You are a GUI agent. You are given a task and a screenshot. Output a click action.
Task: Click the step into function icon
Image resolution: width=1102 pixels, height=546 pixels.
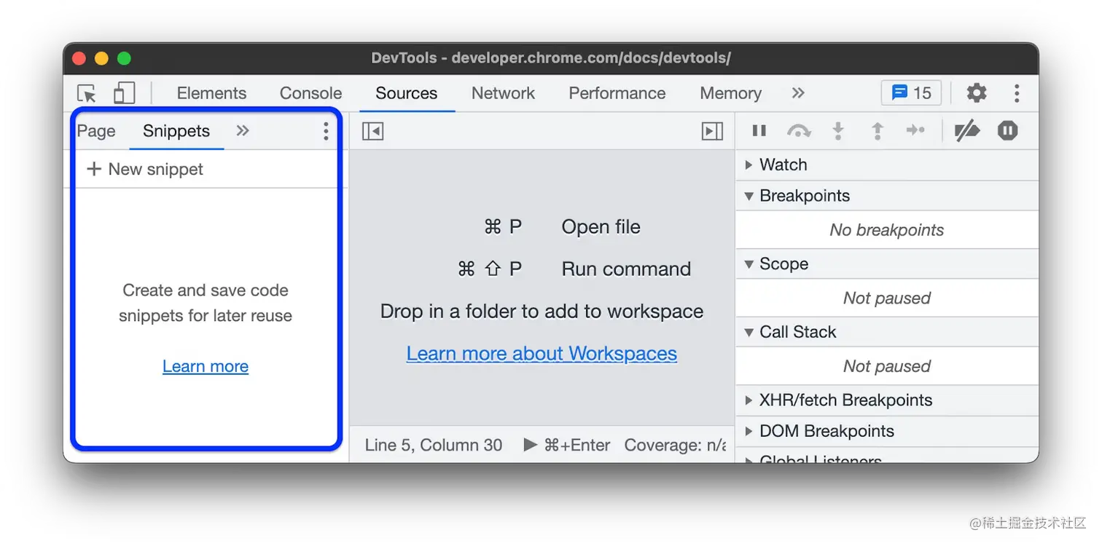(x=838, y=131)
